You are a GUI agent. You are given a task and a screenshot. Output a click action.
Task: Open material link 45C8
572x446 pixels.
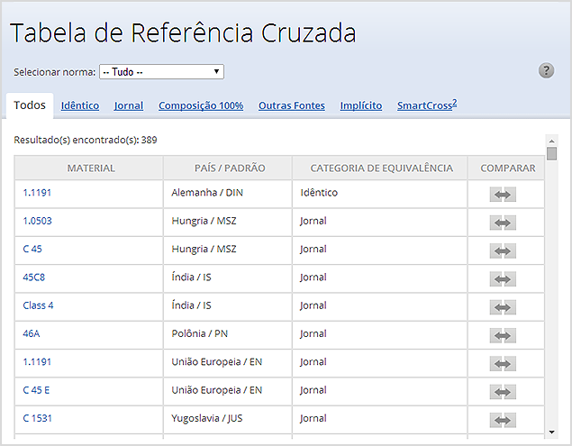[33, 278]
